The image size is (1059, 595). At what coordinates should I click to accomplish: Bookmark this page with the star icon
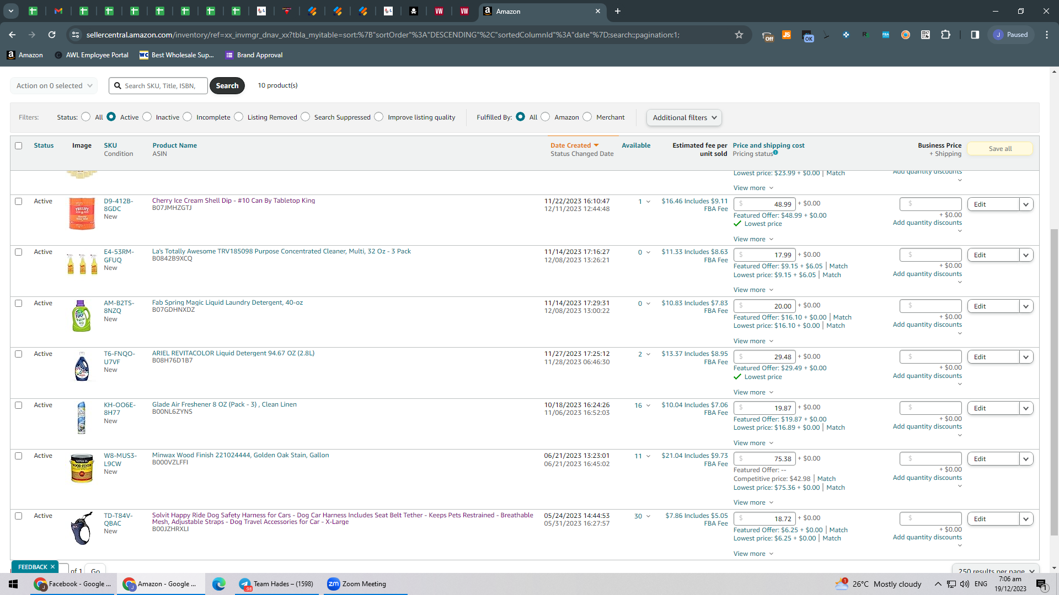[739, 35]
